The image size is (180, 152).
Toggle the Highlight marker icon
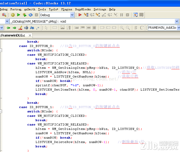point(20,28)
